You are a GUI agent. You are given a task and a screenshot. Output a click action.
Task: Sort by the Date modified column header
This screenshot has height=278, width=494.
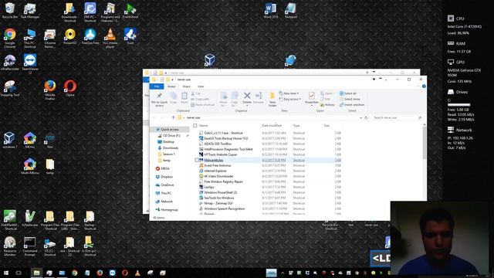[x=272, y=125]
